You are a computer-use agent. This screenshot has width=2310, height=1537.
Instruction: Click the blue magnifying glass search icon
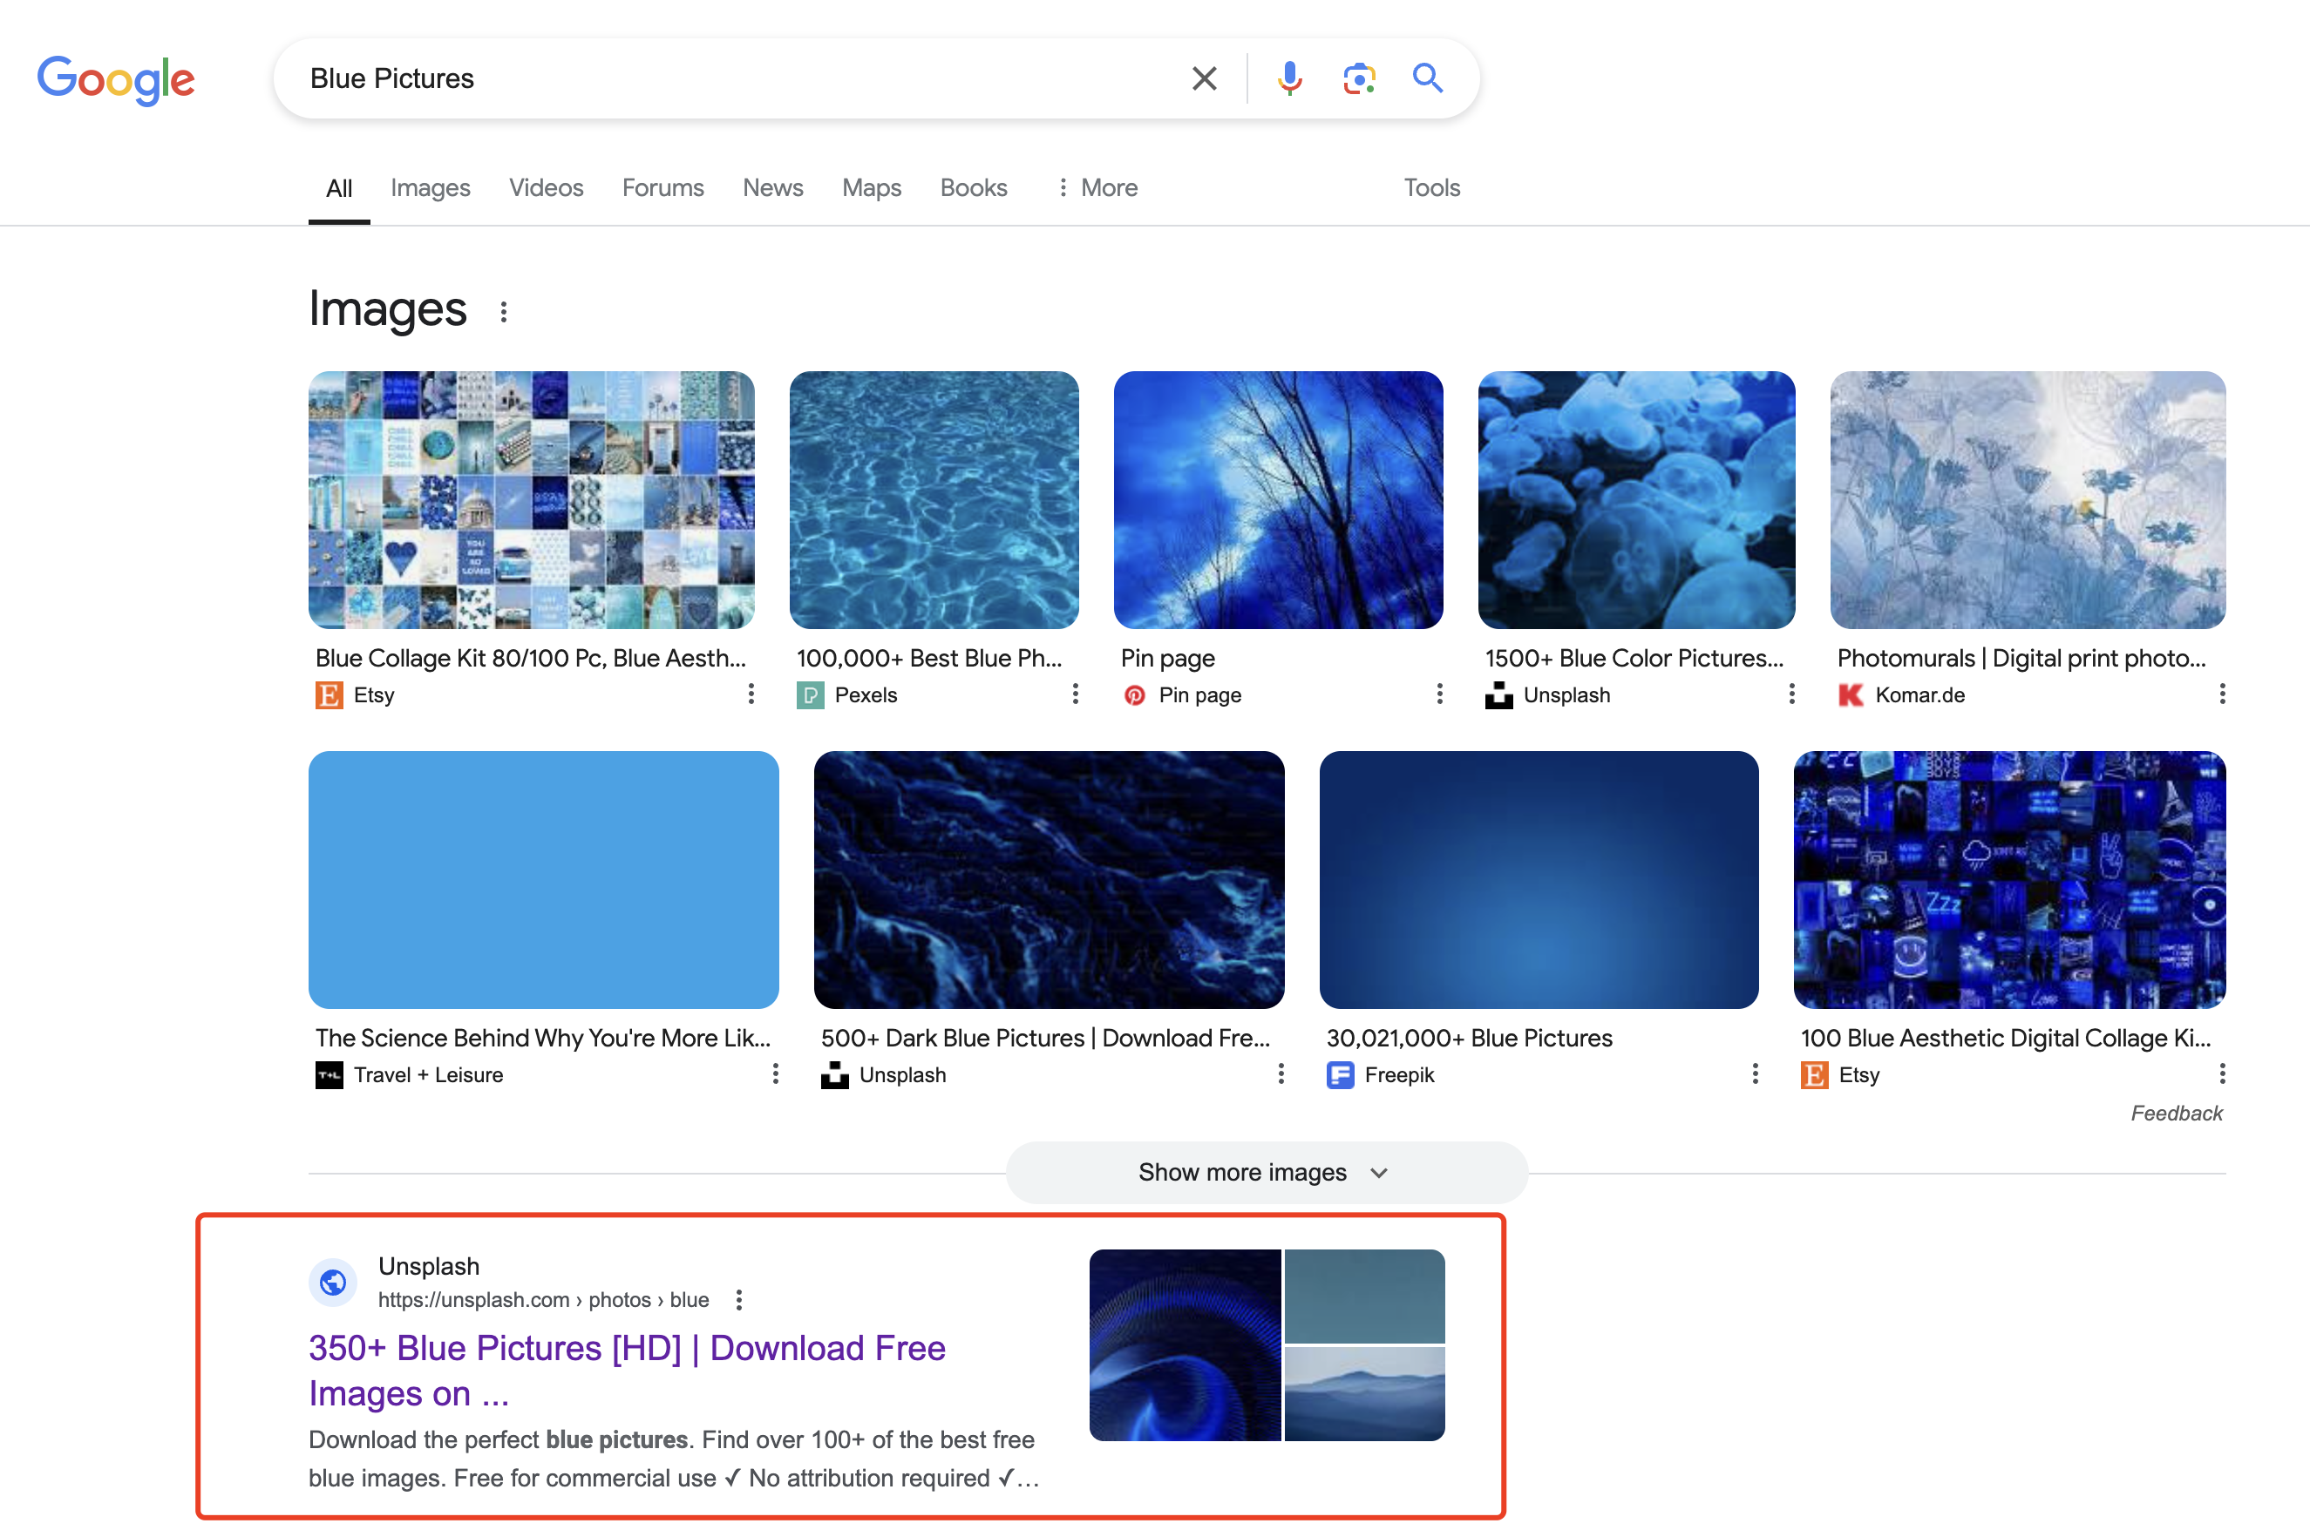pos(1428,78)
